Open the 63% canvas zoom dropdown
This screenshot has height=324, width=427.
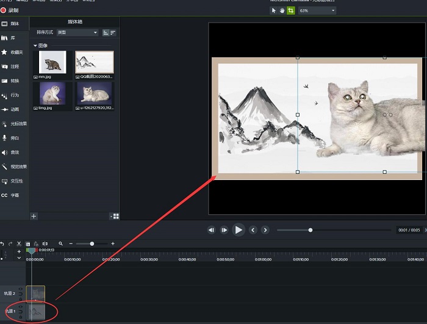317,10
